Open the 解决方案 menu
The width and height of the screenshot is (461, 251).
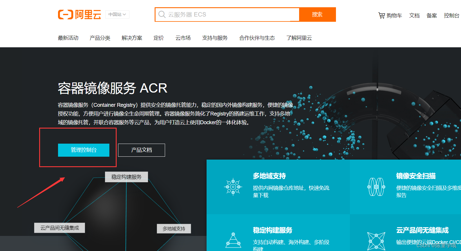[132, 38]
